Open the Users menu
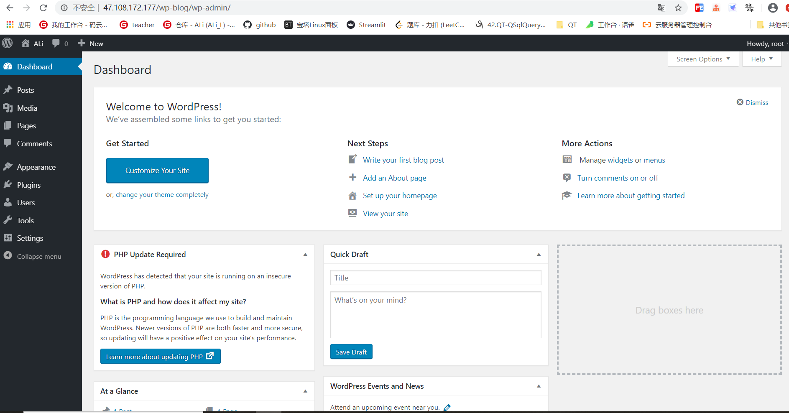This screenshot has width=789, height=413. point(41,202)
